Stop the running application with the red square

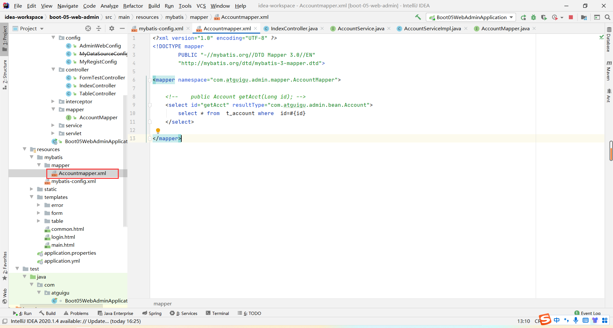(571, 18)
